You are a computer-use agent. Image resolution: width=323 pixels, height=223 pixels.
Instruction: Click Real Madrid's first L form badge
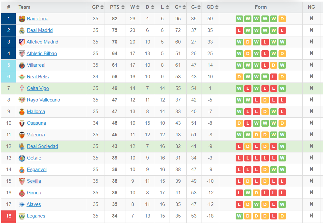click(239, 31)
